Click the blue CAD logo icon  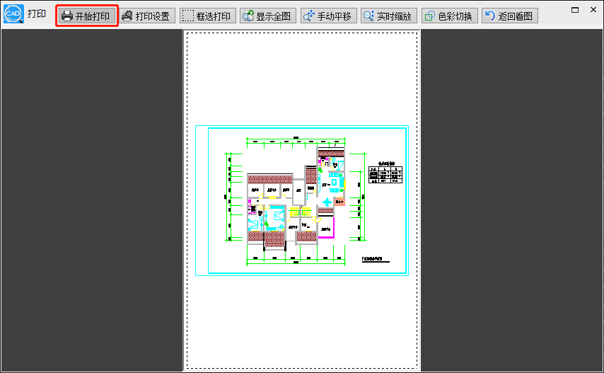pos(13,14)
